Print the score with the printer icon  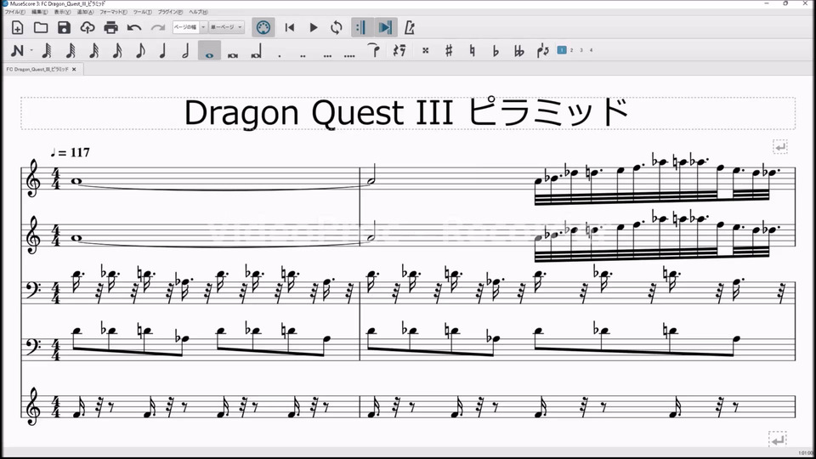[x=110, y=27]
